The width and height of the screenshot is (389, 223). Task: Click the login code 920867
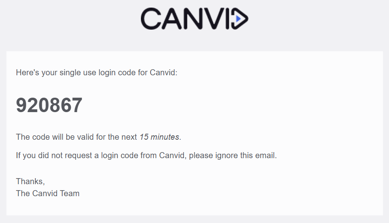[x=49, y=105]
